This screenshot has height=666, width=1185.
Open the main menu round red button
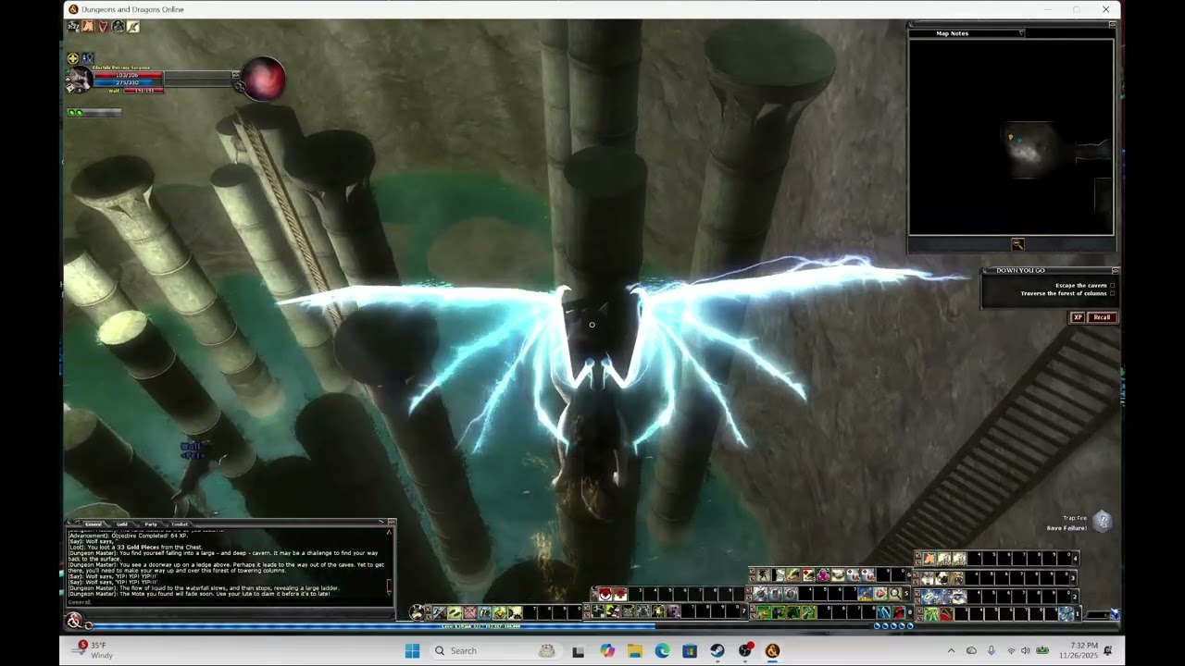coord(74,621)
